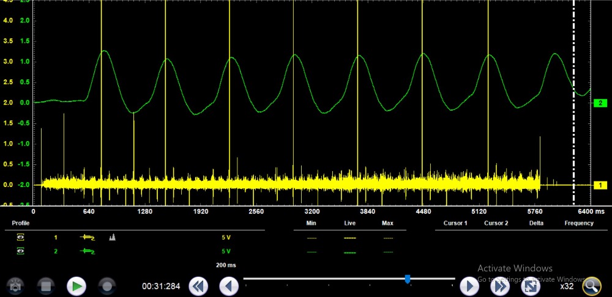Open channel 1 probe settings
Image resolution: width=612 pixels, height=297 pixels.
(88, 237)
